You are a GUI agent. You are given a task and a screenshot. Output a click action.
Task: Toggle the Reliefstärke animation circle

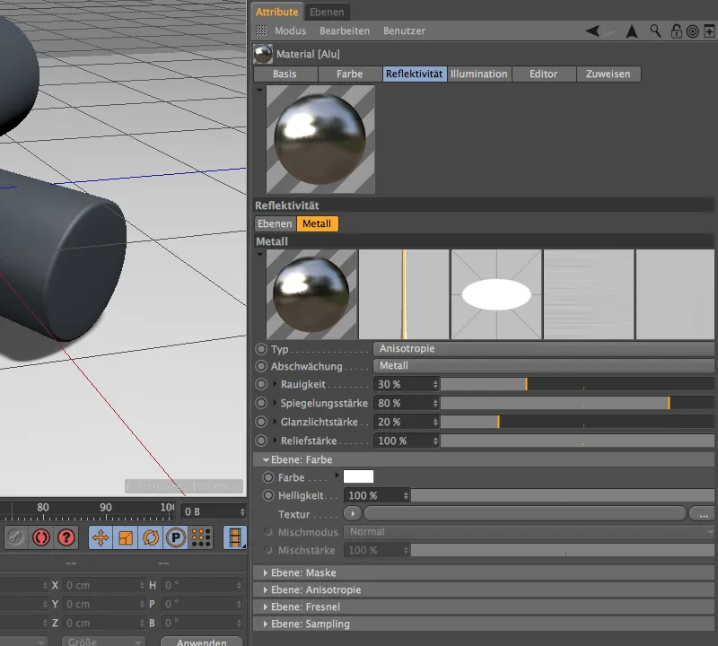click(261, 441)
